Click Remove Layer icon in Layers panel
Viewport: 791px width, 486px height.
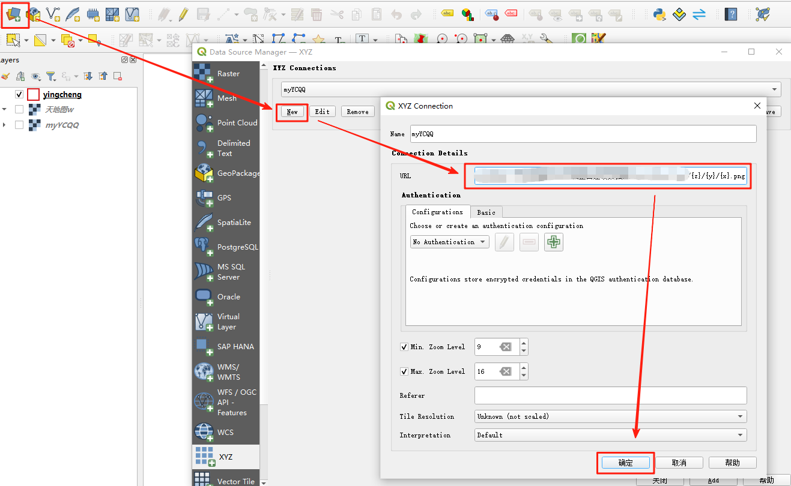pyautogui.click(x=118, y=76)
